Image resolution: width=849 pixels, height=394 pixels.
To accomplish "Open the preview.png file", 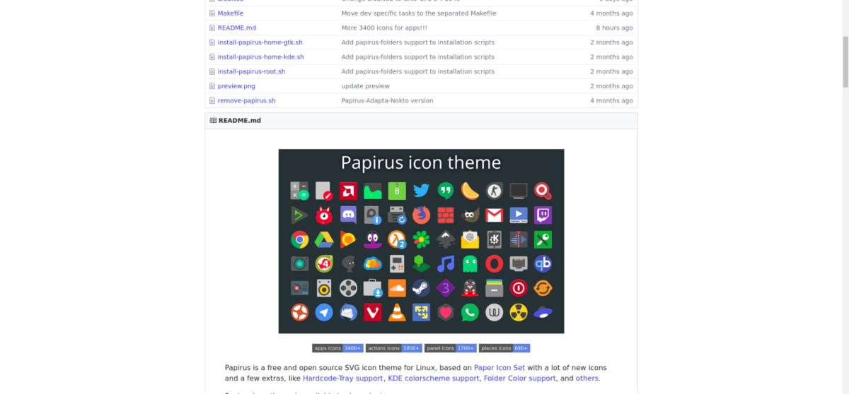I will pyautogui.click(x=236, y=86).
